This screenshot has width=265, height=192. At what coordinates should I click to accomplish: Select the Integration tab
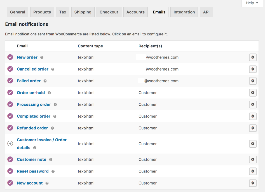(184, 12)
